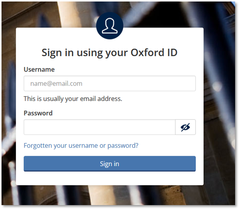
Task: Show the password using the crossed-eye button
Action: [x=185, y=127]
